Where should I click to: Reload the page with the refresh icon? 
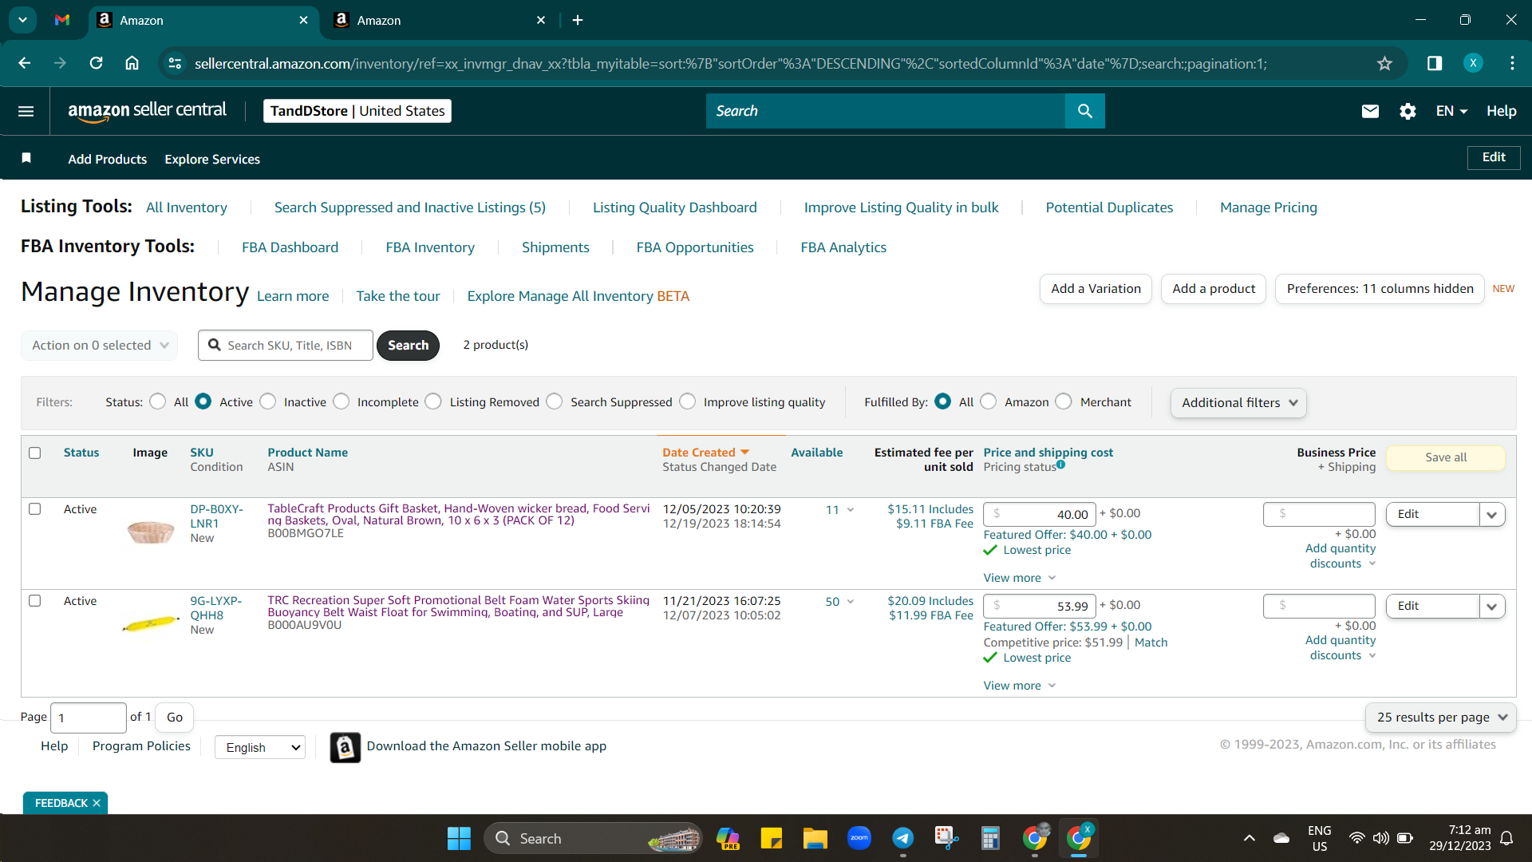coord(96,63)
